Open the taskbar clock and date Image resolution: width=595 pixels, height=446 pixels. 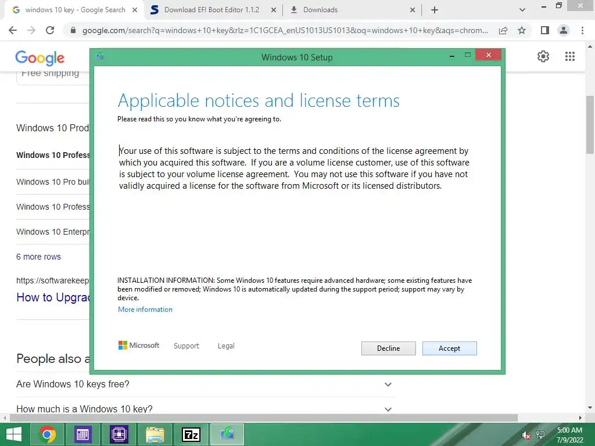[x=569, y=435]
